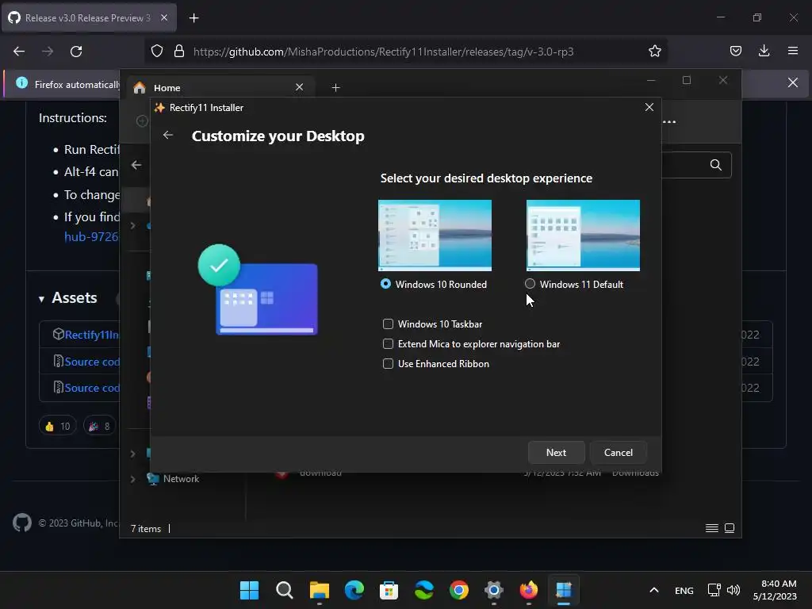
Task: Enable the Use Enhanced Ribbon option
Action: coord(388,363)
